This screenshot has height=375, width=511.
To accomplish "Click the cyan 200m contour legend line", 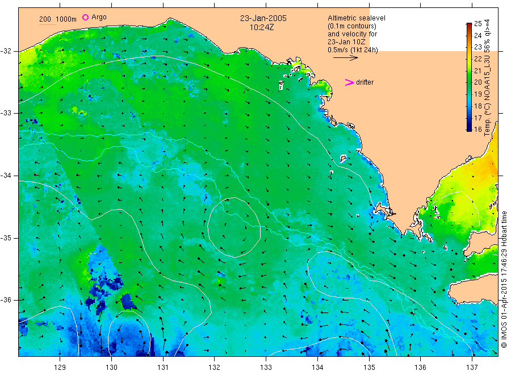I will [48, 24].
